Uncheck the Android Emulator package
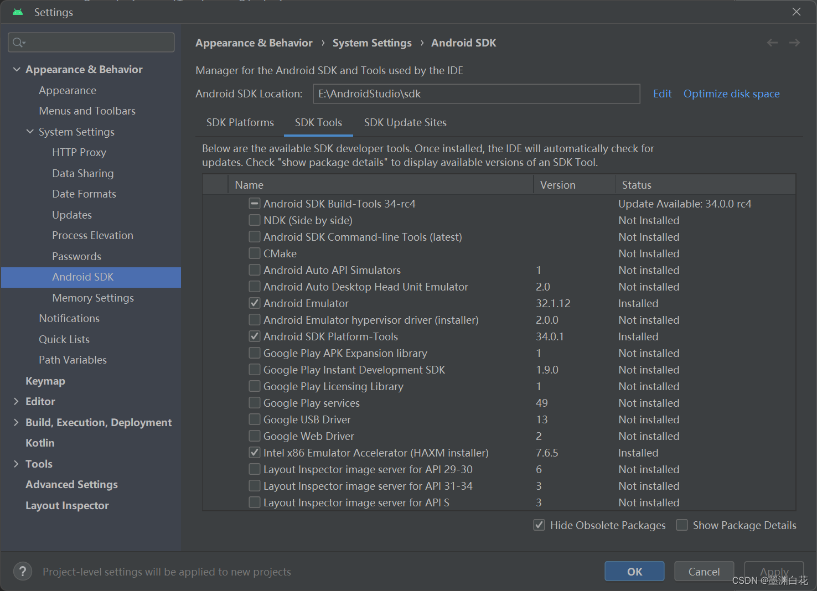 254,303
